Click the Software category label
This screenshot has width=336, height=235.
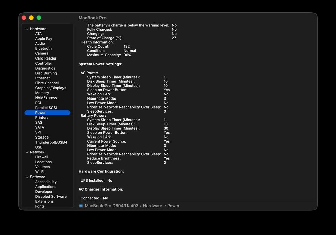[x=38, y=177]
